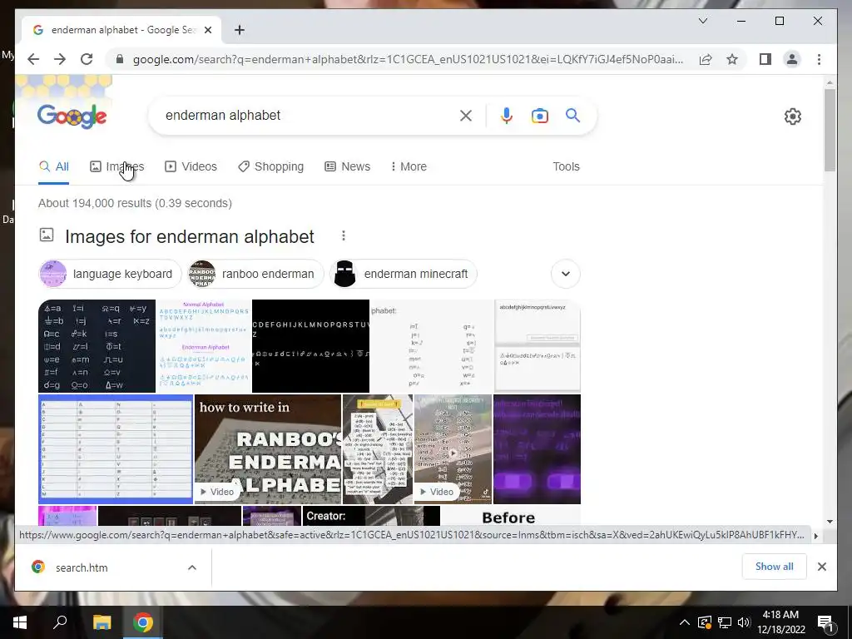Image resolution: width=852 pixels, height=639 pixels.
Task: Click in the enderman alphabet search field
Action: click(307, 115)
